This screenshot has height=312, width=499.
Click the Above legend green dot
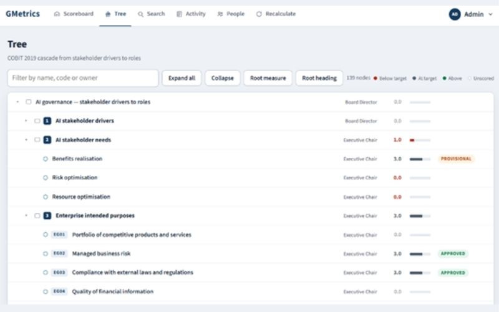(445, 79)
